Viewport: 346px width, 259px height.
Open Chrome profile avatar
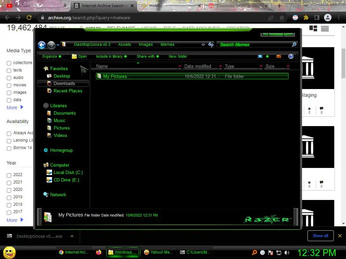coord(328,18)
